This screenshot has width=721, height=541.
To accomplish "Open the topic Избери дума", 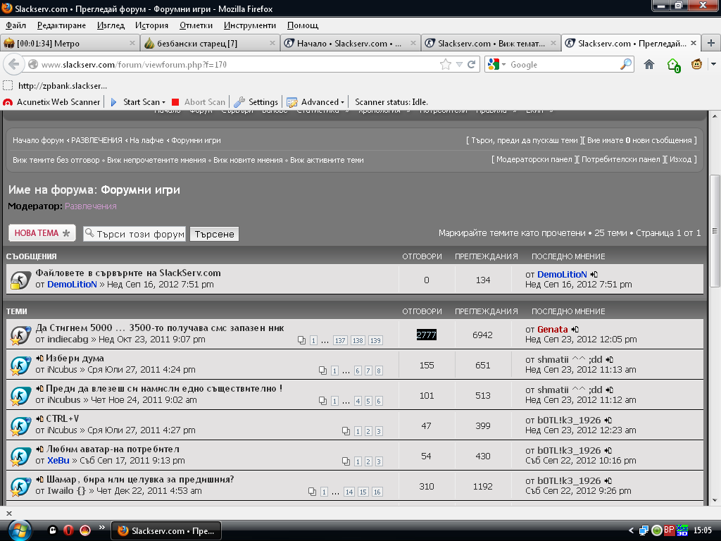I will click(74, 359).
